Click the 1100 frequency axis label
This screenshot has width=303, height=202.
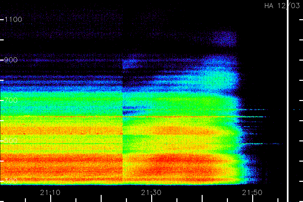[x=13, y=20]
